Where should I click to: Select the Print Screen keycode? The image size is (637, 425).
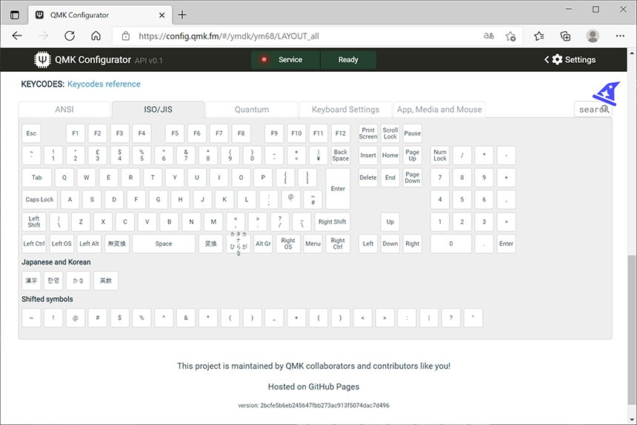tap(368, 133)
